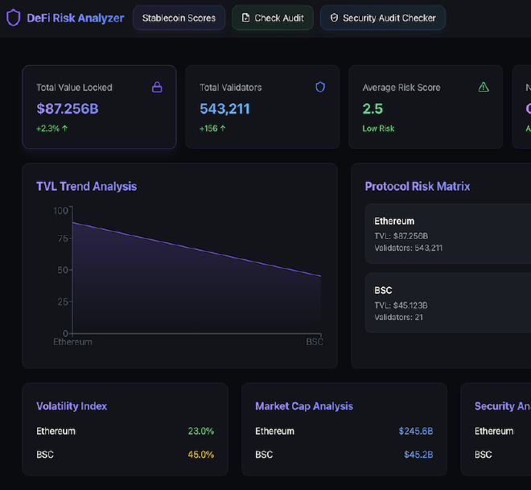Viewport: 531px width, 490px height.
Task: Click the Ethereum row in Volatility Index
Action: tap(125, 431)
